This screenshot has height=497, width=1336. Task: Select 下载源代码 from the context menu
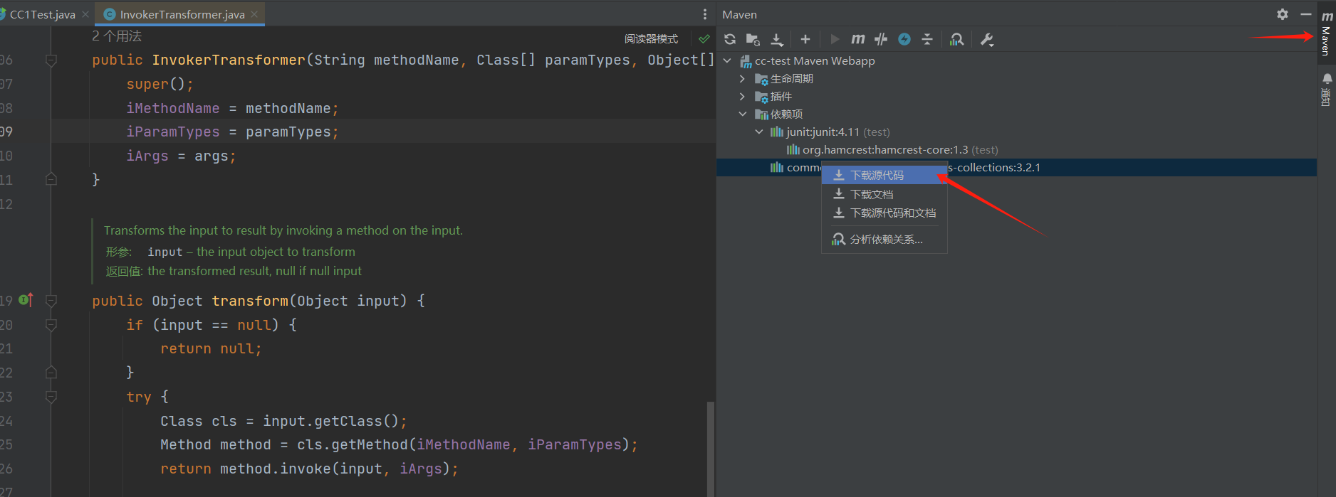click(x=877, y=176)
